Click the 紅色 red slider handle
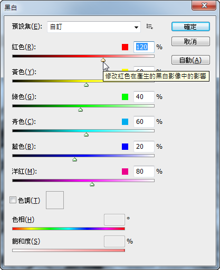Viewport: 220px width, 270px height. (x=103, y=60)
